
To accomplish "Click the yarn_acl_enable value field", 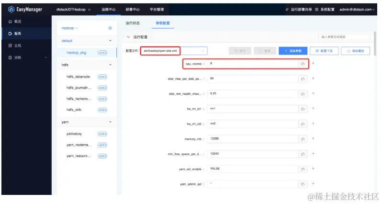I will click(253, 169).
